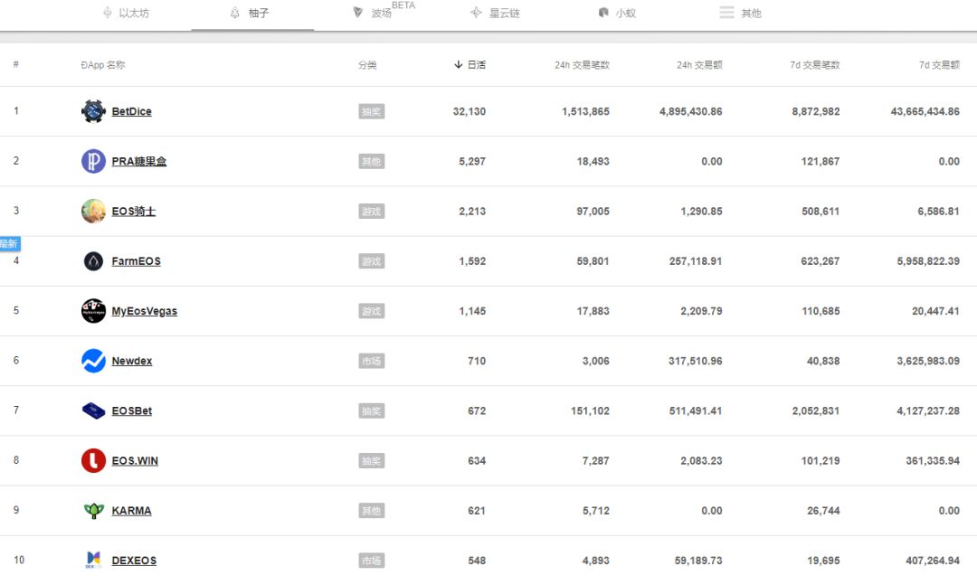
Task: Click the Newdex blue logo icon
Action: click(93, 361)
